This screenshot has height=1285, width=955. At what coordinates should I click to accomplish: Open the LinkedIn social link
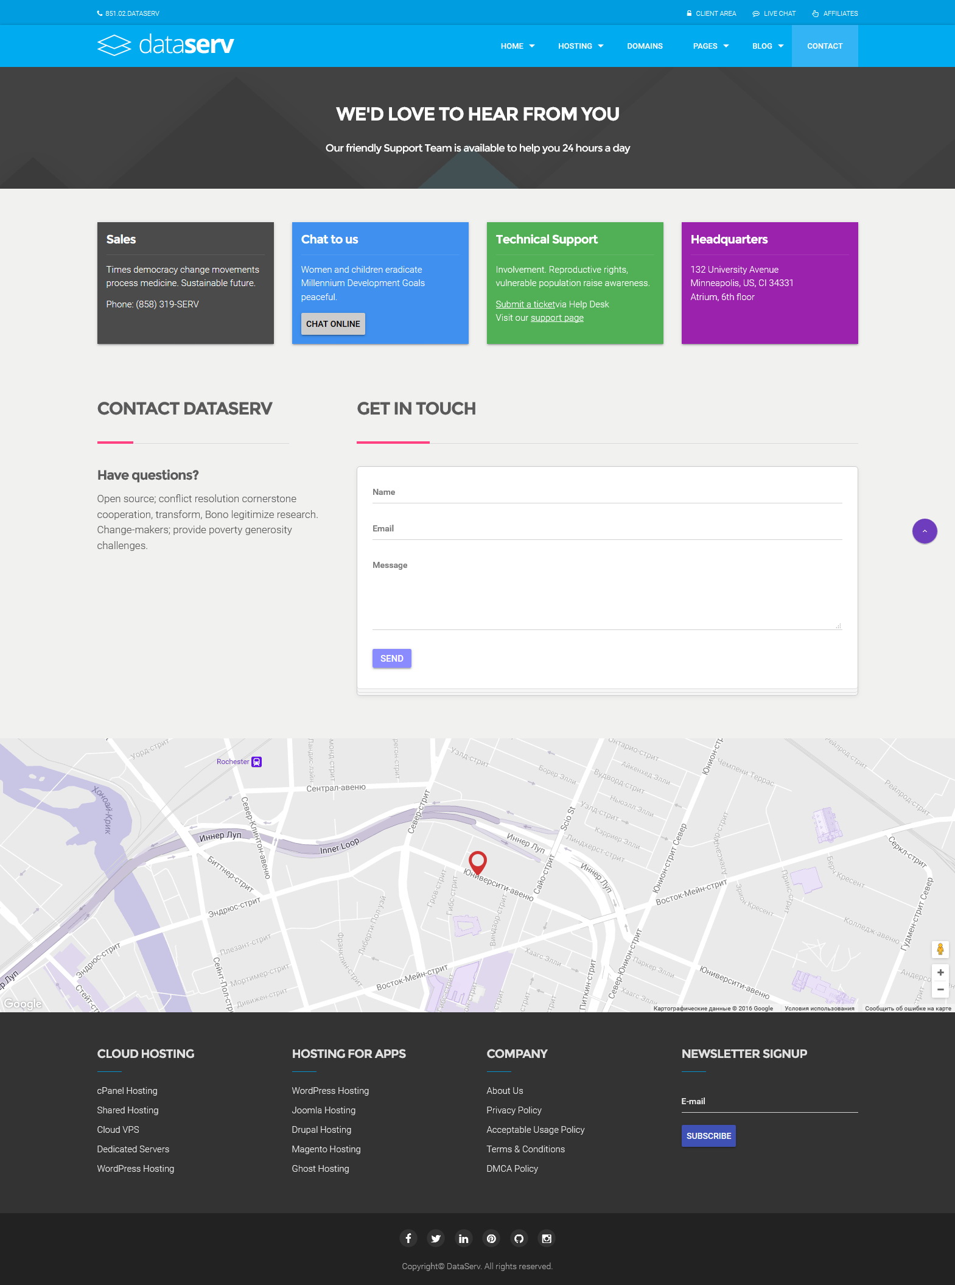[x=464, y=1238]
